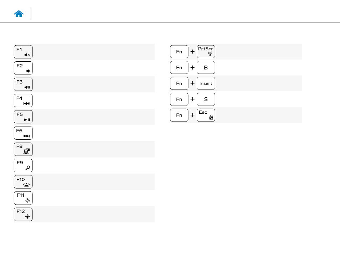Select the F9 search key
The image size is (340, 257).
click(23, 166)
